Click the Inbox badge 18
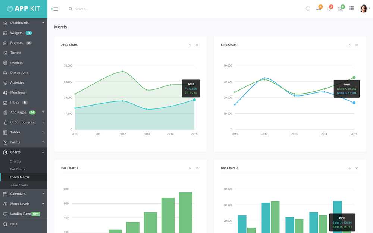Image resolution: width=373 pixels, height=233 pixels. [25, 103]
